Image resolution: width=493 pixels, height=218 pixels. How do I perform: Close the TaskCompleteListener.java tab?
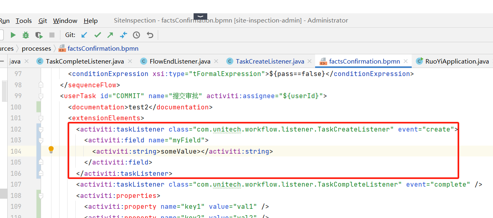point(131,62)
